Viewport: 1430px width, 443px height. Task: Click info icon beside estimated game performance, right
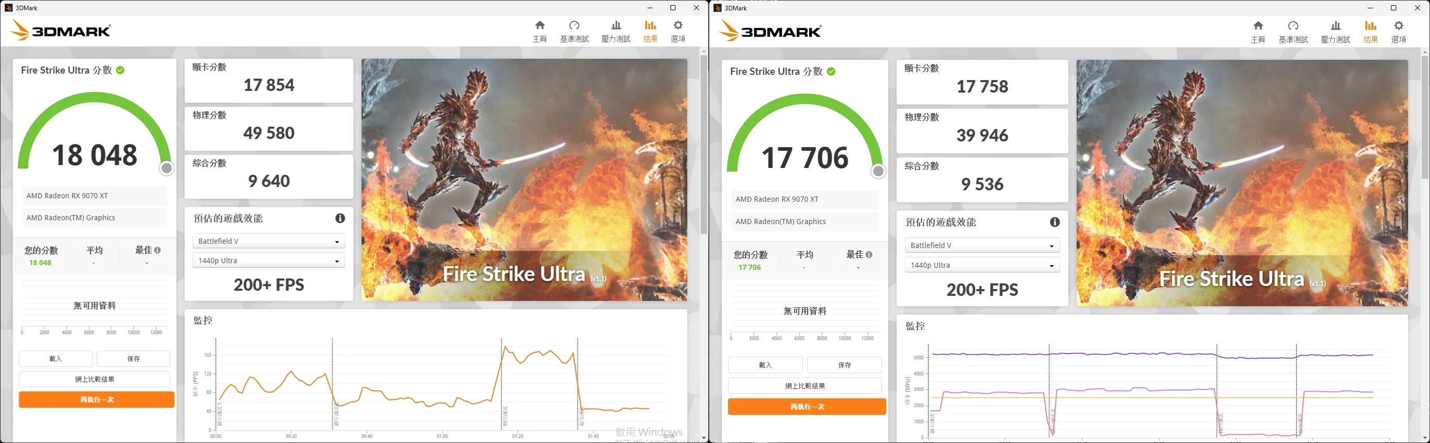click(1055, 223)
